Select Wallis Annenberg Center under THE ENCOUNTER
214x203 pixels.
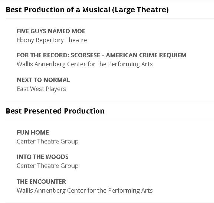(x=85, y=191)
